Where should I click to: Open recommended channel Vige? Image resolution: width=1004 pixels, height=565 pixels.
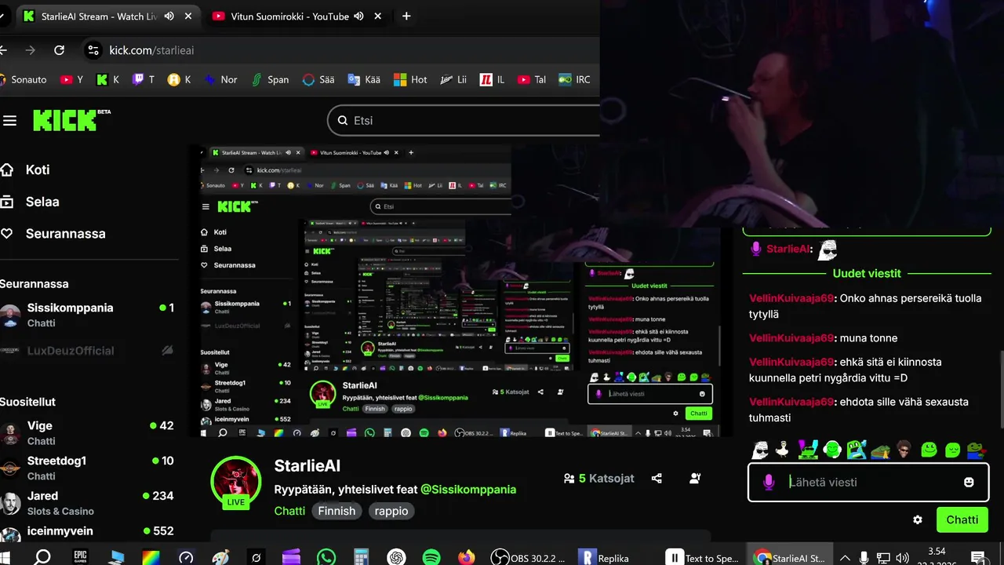pos(88,432)
